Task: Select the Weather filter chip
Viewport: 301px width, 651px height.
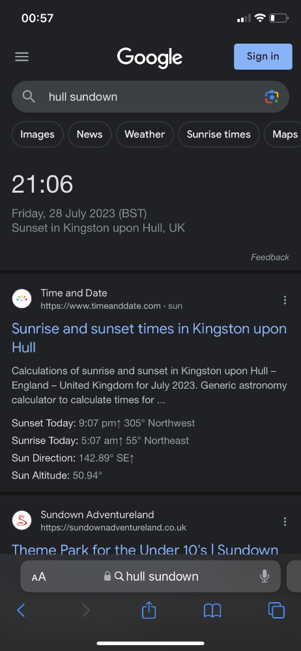Action: (x=145, y=135)
